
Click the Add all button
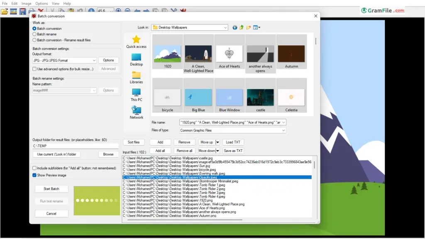point(160,151)
